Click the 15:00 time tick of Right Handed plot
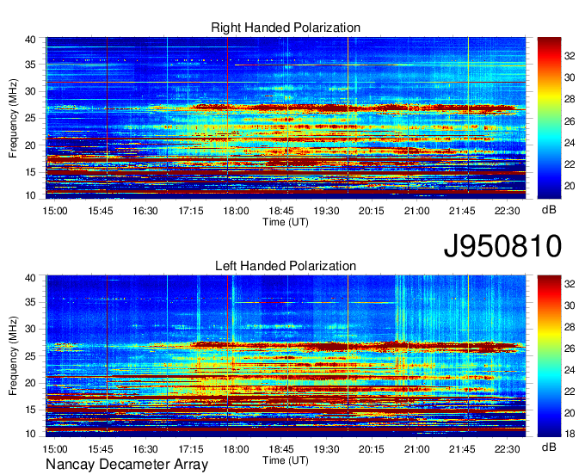 [55, 211]
